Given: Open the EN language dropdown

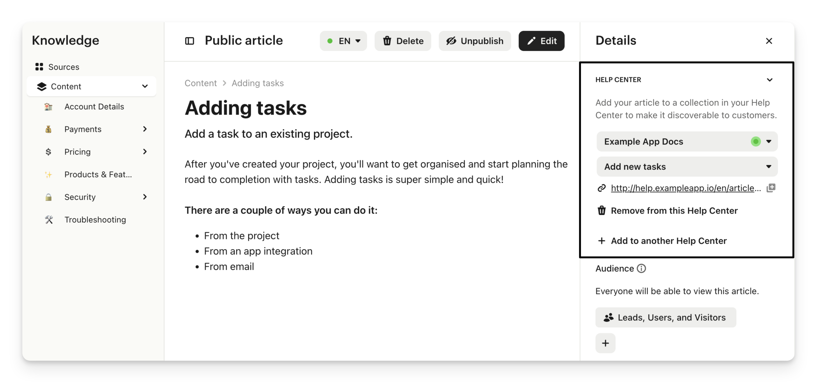Looking at the screenshot, I should coord(343,41).
